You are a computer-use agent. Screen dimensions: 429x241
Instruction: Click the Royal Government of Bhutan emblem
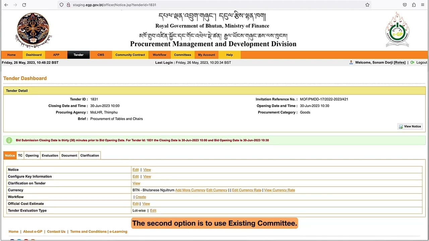click(x=33, y=30)
